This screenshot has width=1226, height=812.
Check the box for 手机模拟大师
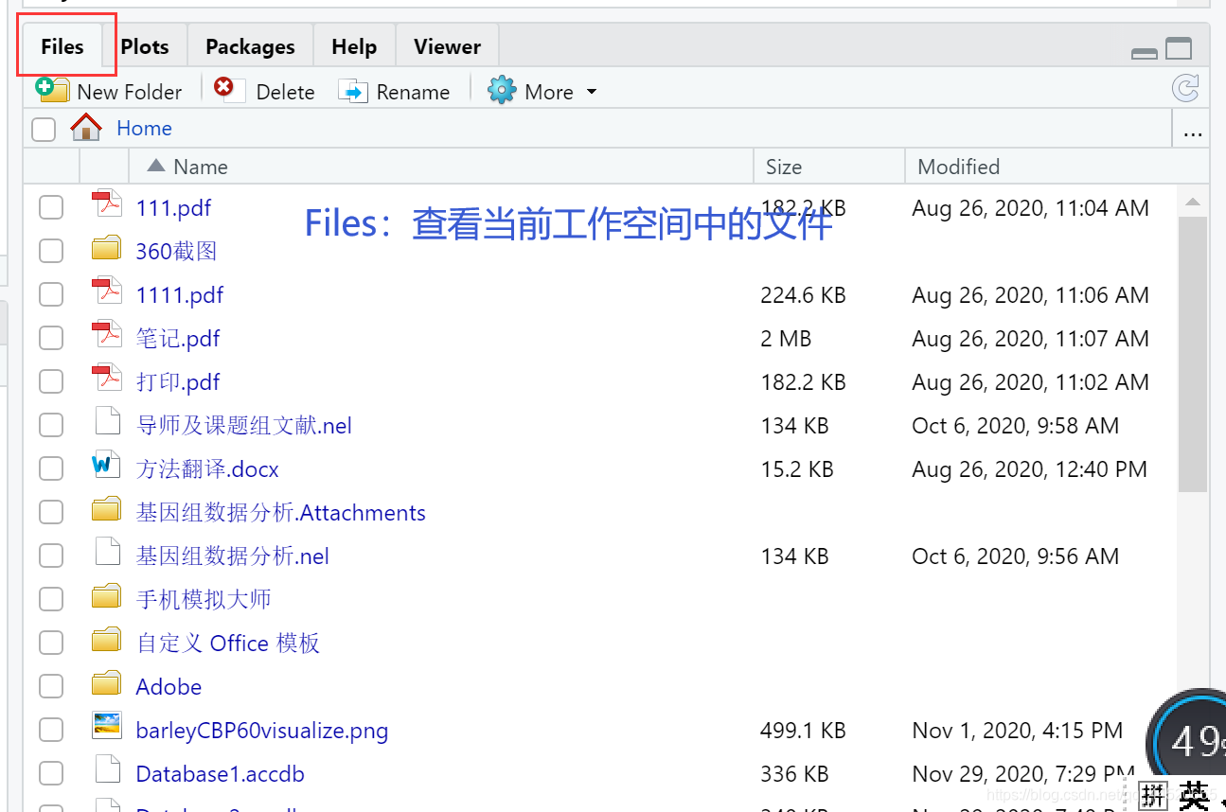tap(51, 599)
